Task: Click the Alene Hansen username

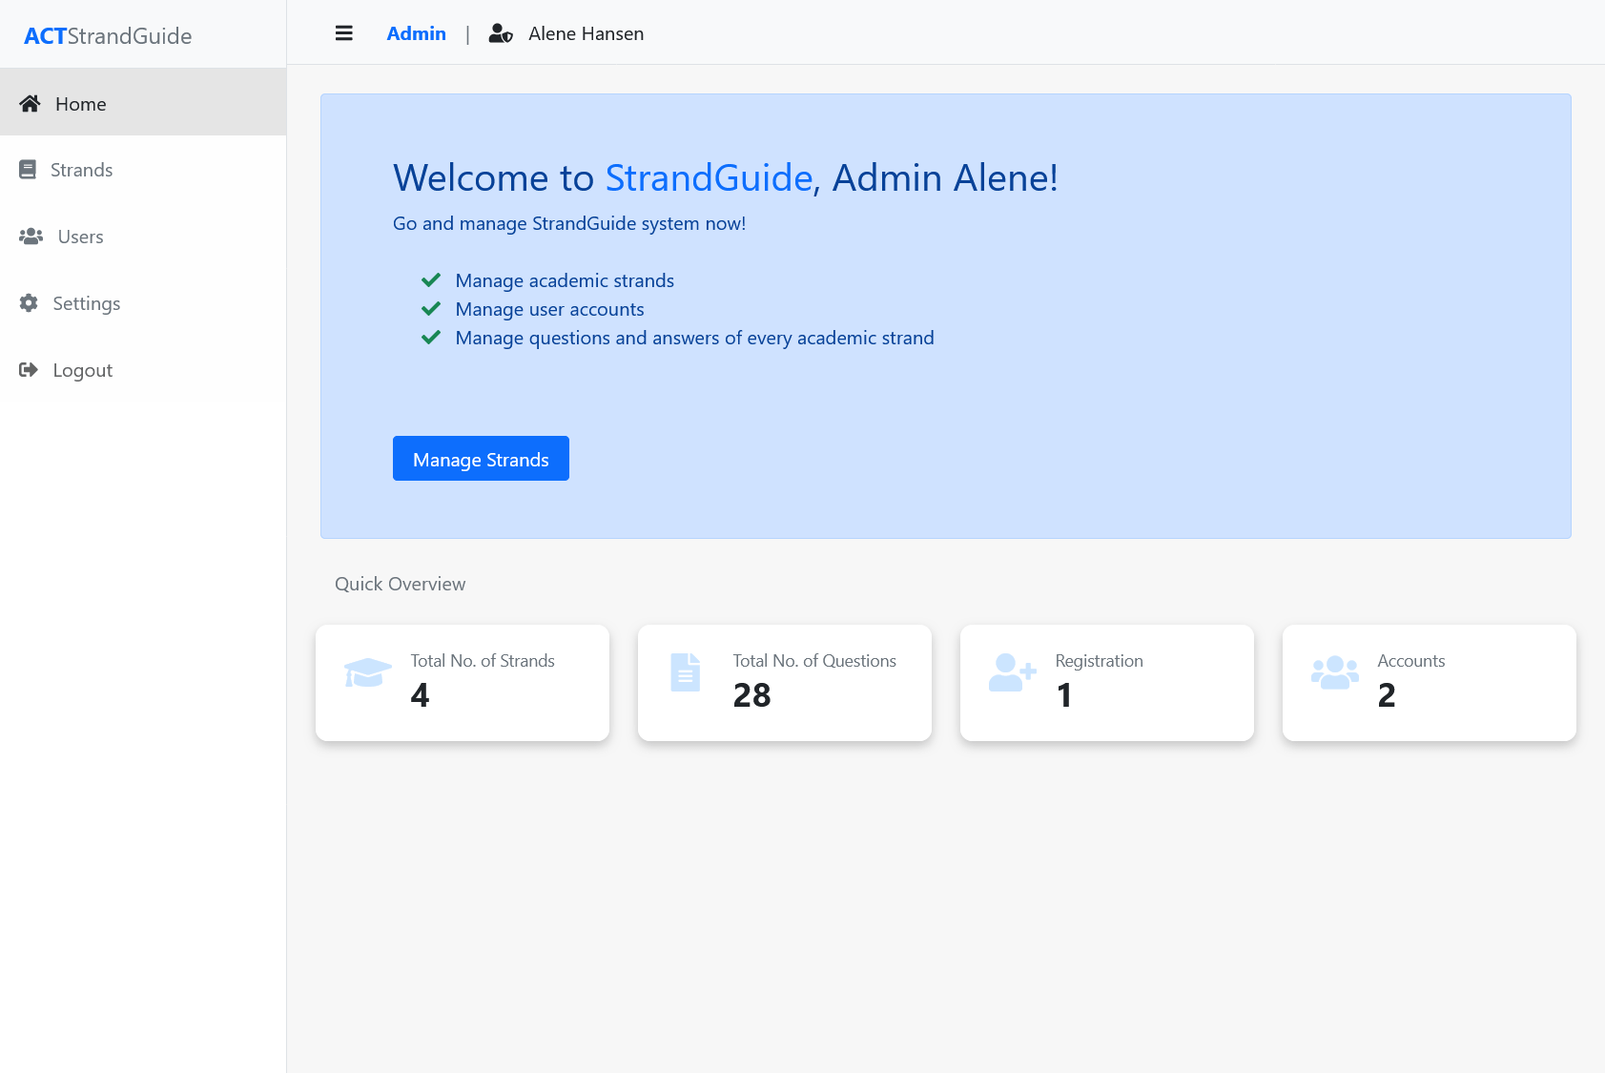Action: 586,33
